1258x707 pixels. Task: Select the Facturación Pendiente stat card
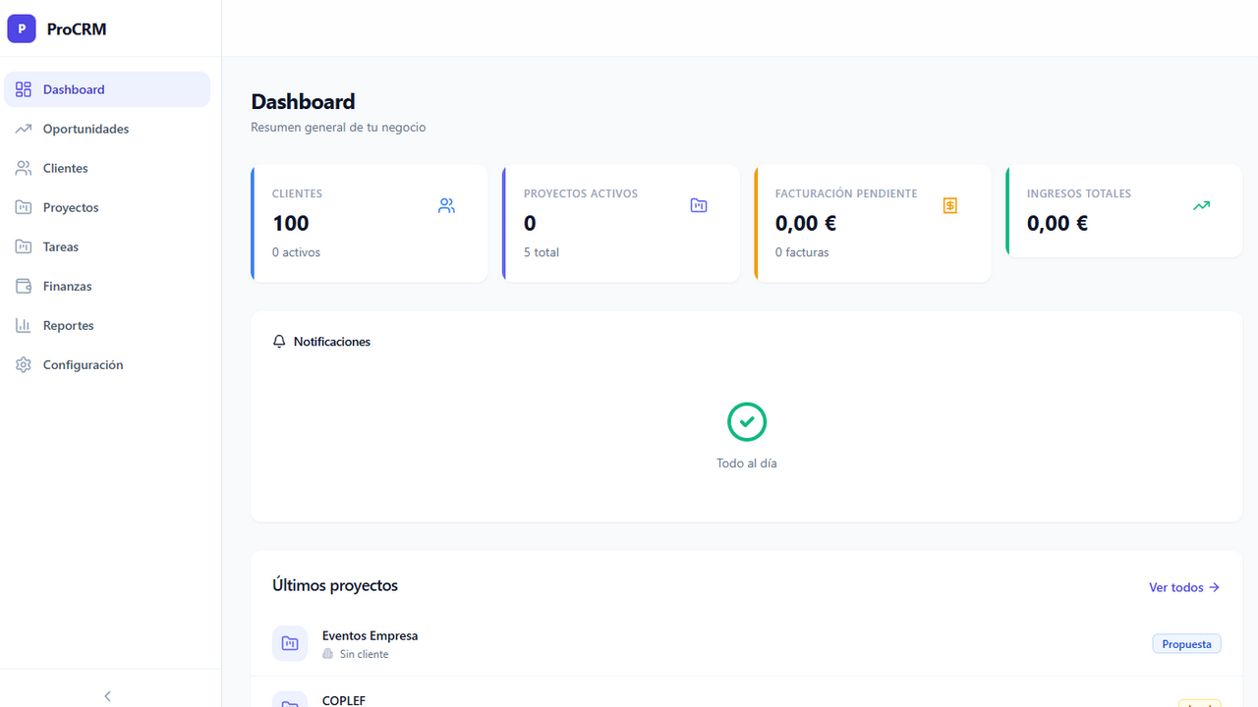[873, 224]
